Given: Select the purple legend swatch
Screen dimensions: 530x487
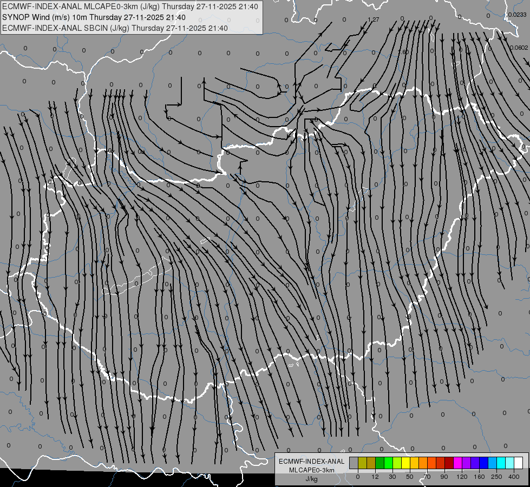Looking at the screenshot, I should click(x=467, y=463).
